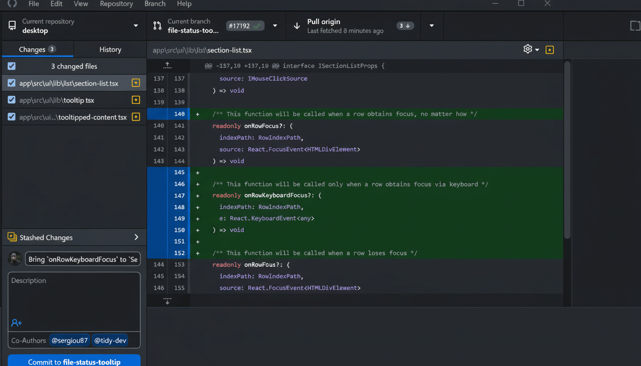Uncheck the tooltipped-content.tsx file checkbox

pos(11,117)
